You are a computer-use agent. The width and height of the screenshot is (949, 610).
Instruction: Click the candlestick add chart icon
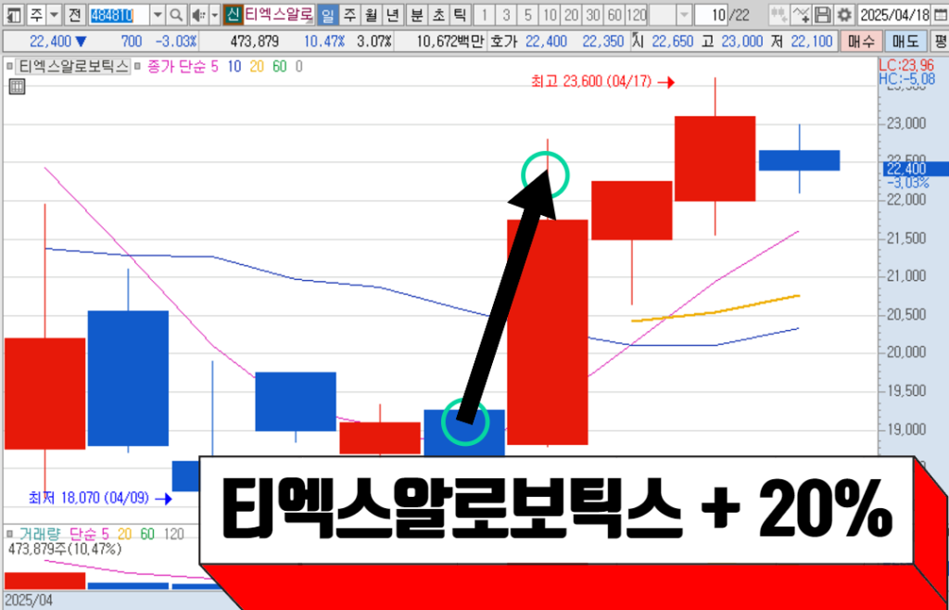click(x=780, y=14)
